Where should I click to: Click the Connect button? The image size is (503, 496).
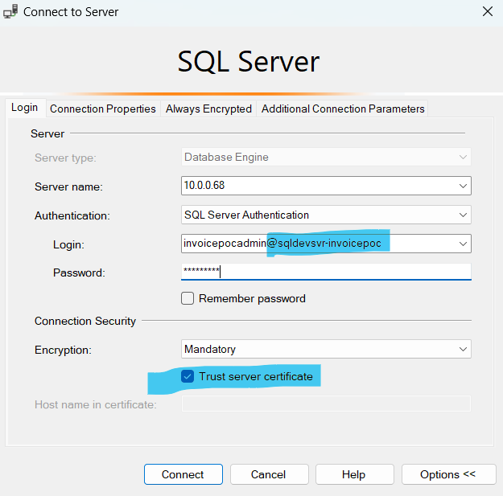pyautogui.click(x=183, y=474)
